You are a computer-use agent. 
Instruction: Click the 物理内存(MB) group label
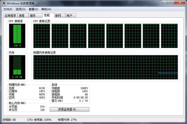coord(17,85)
